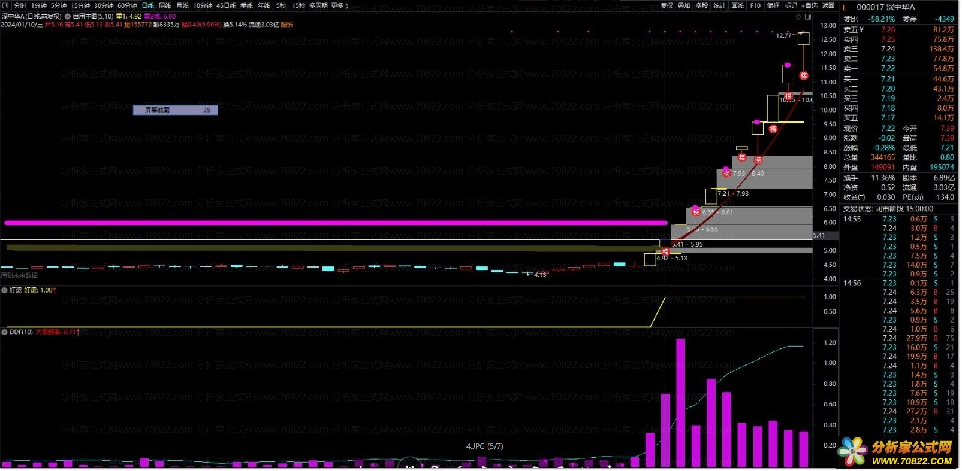Click the 卖一 7.22 order row

898,68
